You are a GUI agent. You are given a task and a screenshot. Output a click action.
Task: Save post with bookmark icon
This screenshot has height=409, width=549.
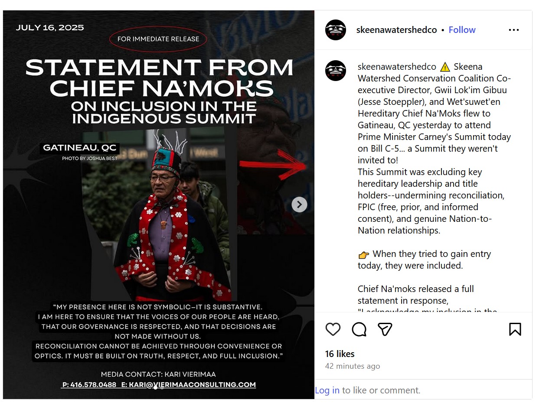pos(515,330)
